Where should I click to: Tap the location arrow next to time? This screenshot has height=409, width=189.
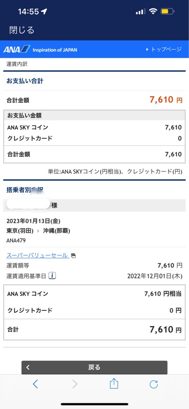[x=44, y=11]
